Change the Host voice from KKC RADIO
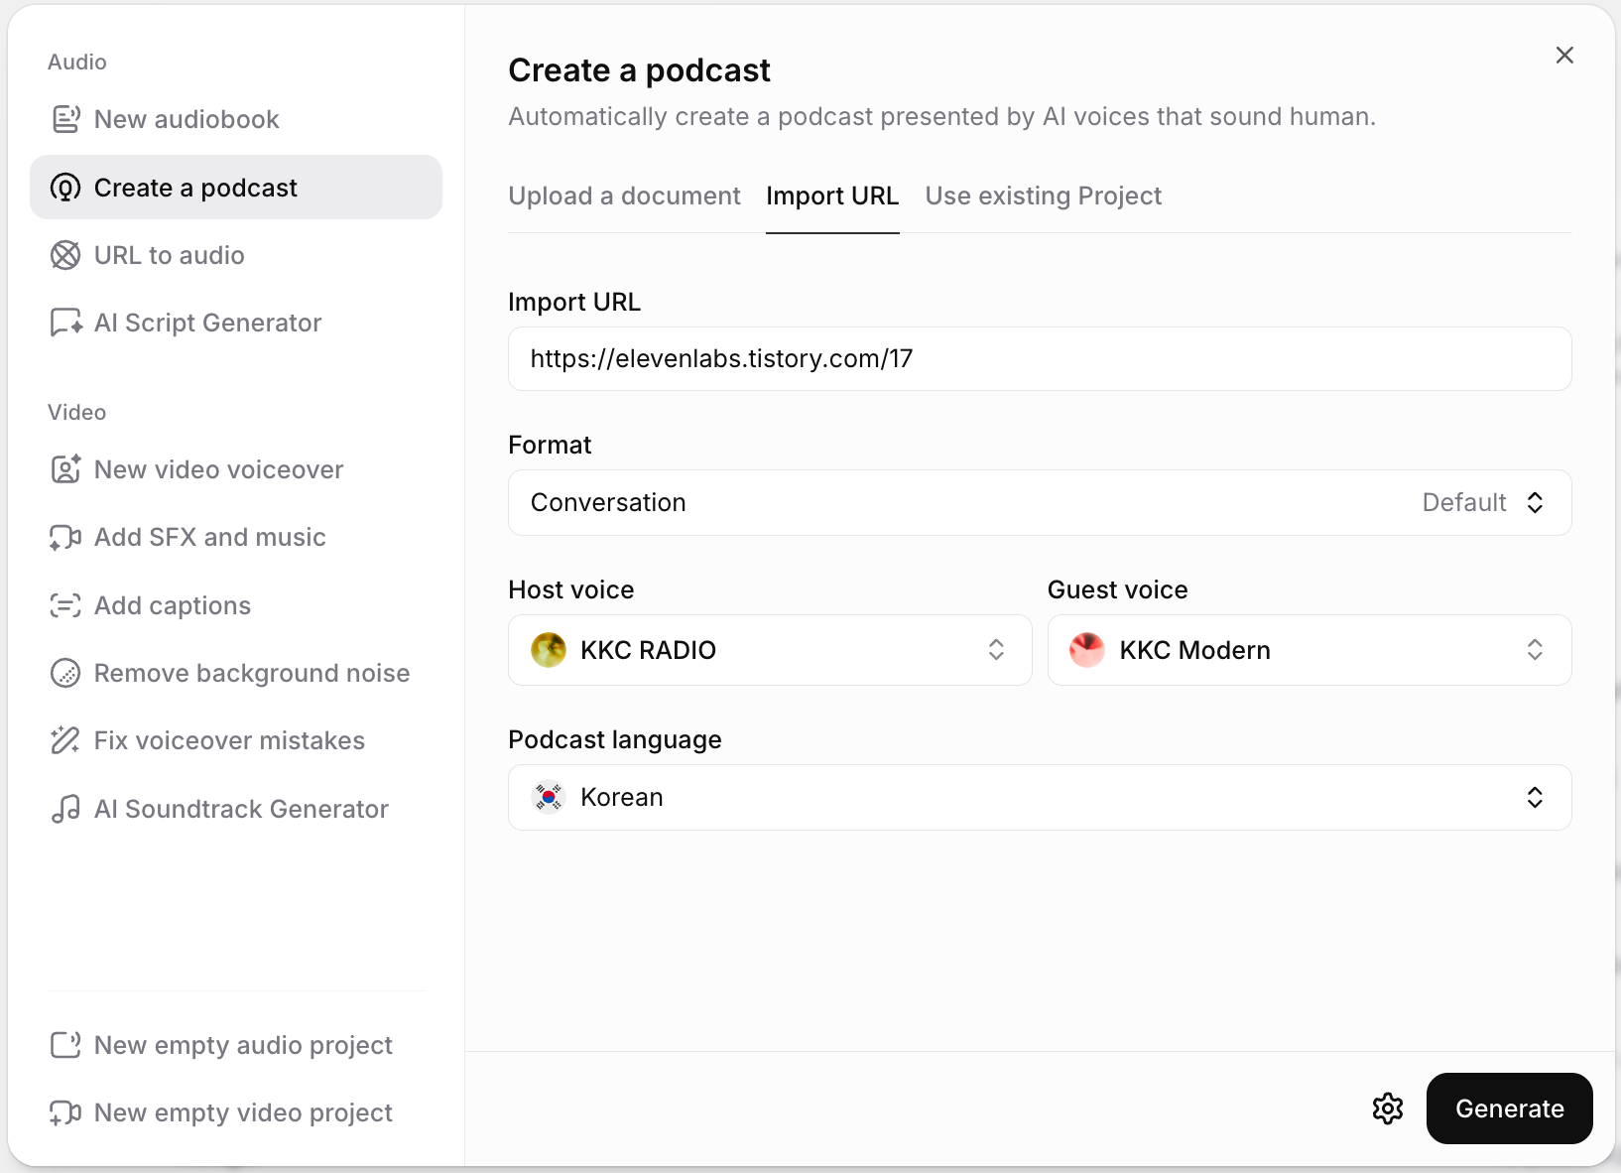 tap(770, 650)
